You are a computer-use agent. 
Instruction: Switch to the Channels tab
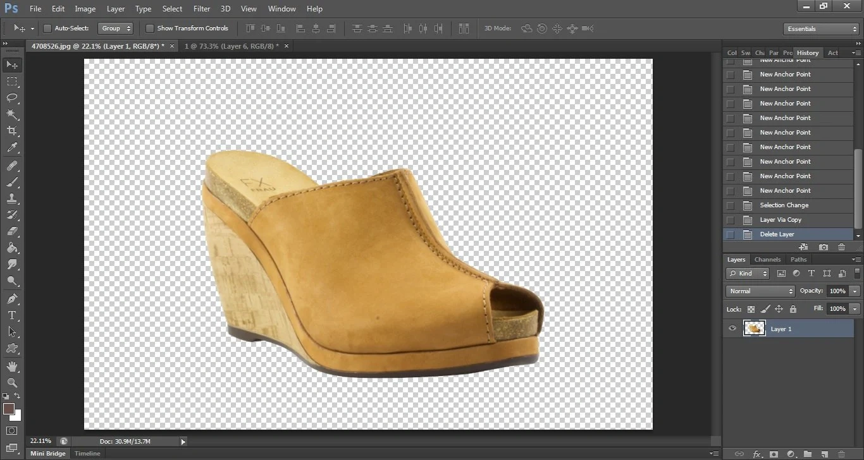pos(767,259)
